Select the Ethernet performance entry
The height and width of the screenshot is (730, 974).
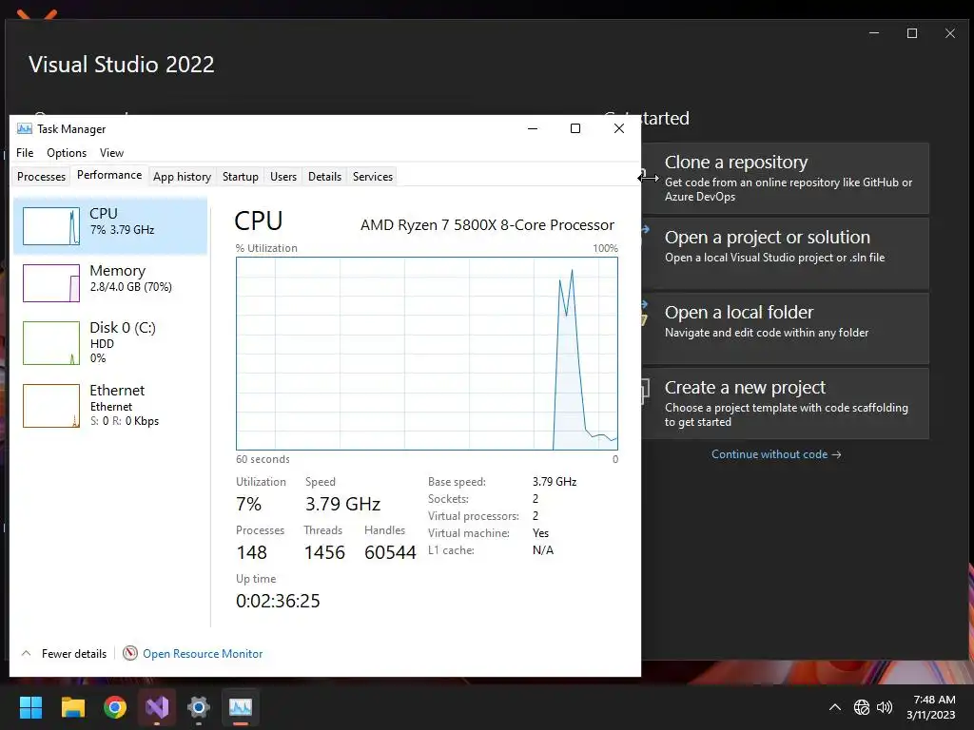[x=110, y=405]
